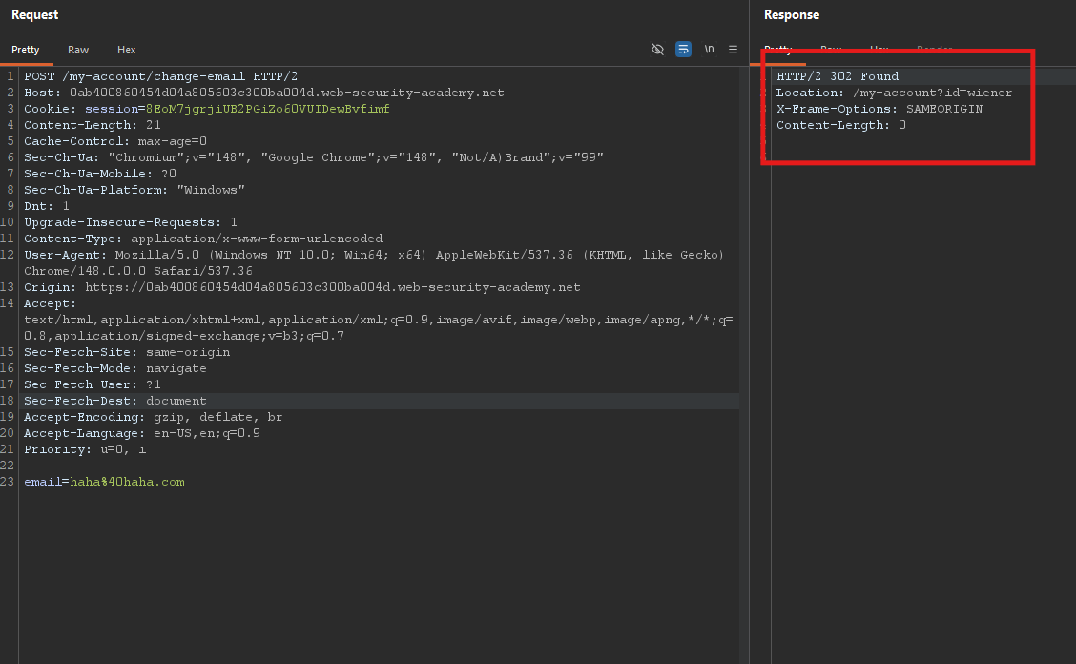This screenshot has height=664, width=1076.
Task: Click the HTTP/2 302 Found status line
Action: (838, 76)
